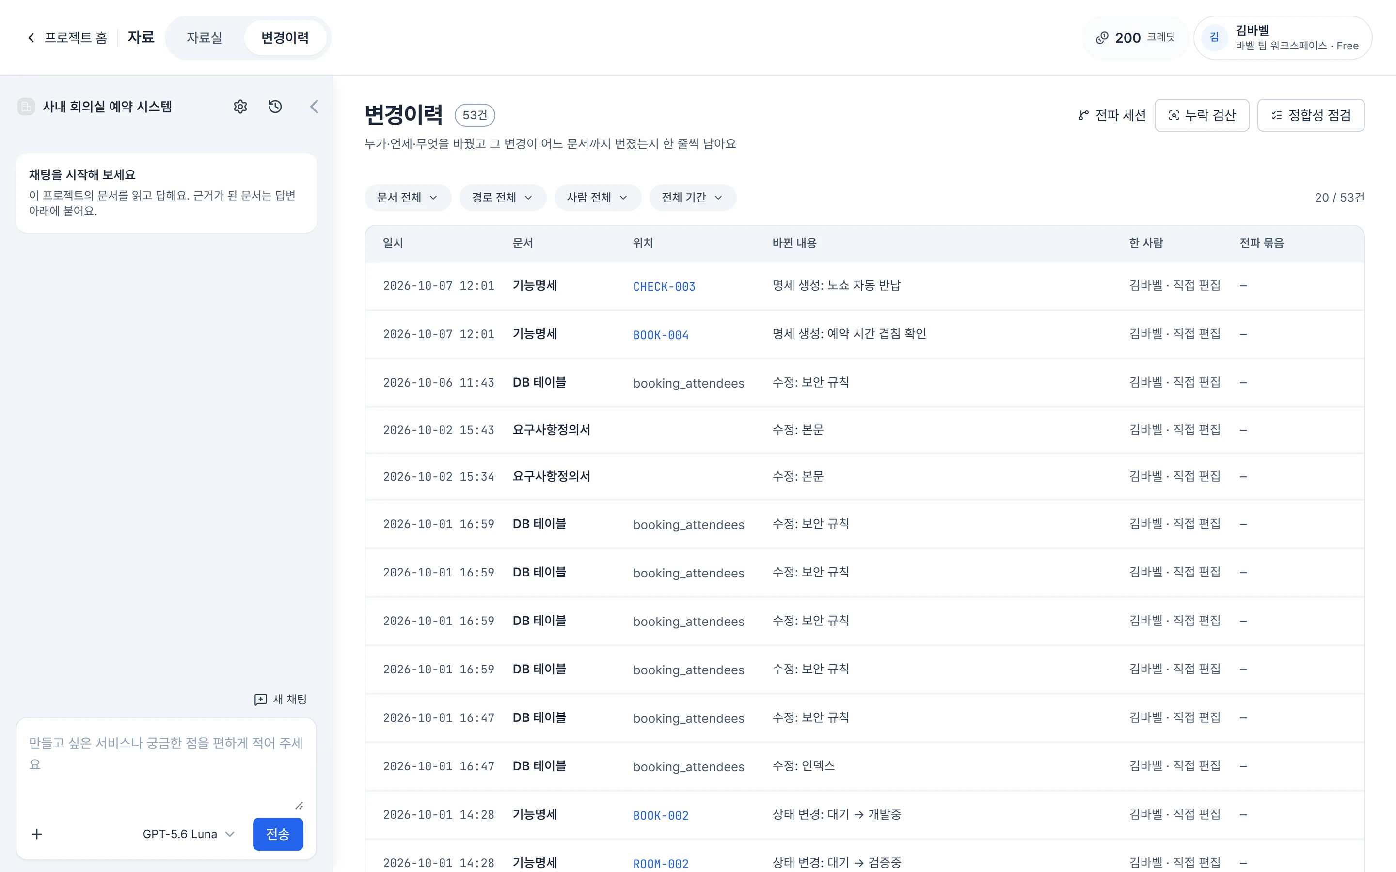Open the 사람 전체 filter dropdown
The width and height of the screenshot is (1396, 872).
click(x=598, y=198)
